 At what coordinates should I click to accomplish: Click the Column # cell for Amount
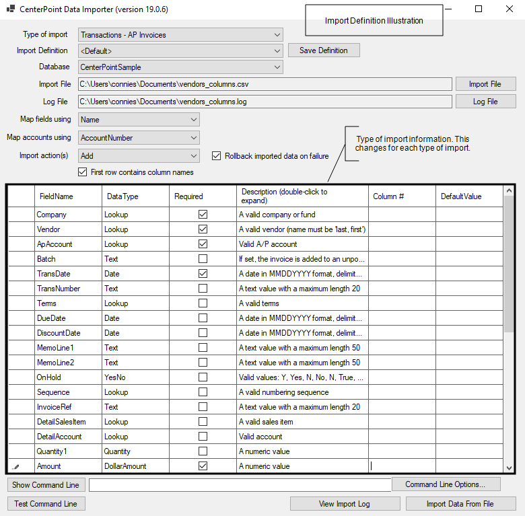(402, 466)
